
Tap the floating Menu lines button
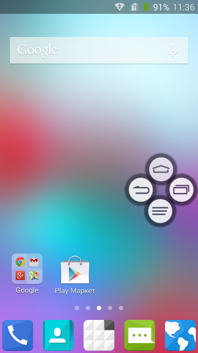click(160, 211)
